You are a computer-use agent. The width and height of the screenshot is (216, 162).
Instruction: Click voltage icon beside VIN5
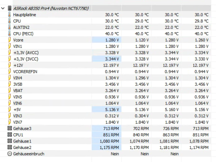click(9, 97)
